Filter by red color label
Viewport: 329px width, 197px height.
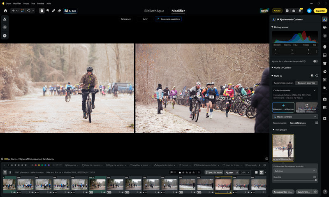pyautogui.click(x=35, y=165)
